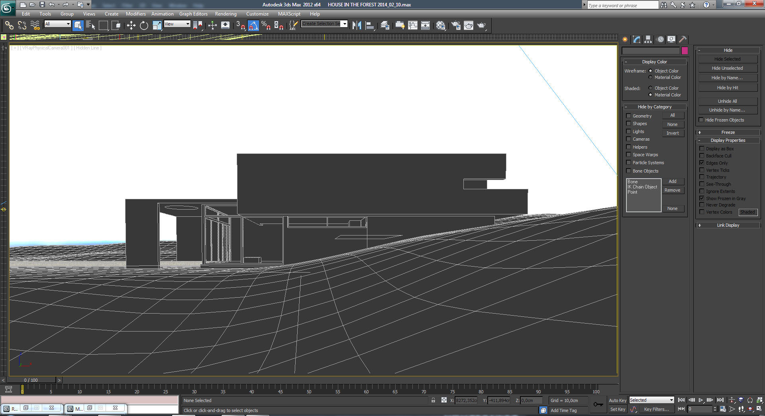Activate the Select and Move tool

coord(131,26)
